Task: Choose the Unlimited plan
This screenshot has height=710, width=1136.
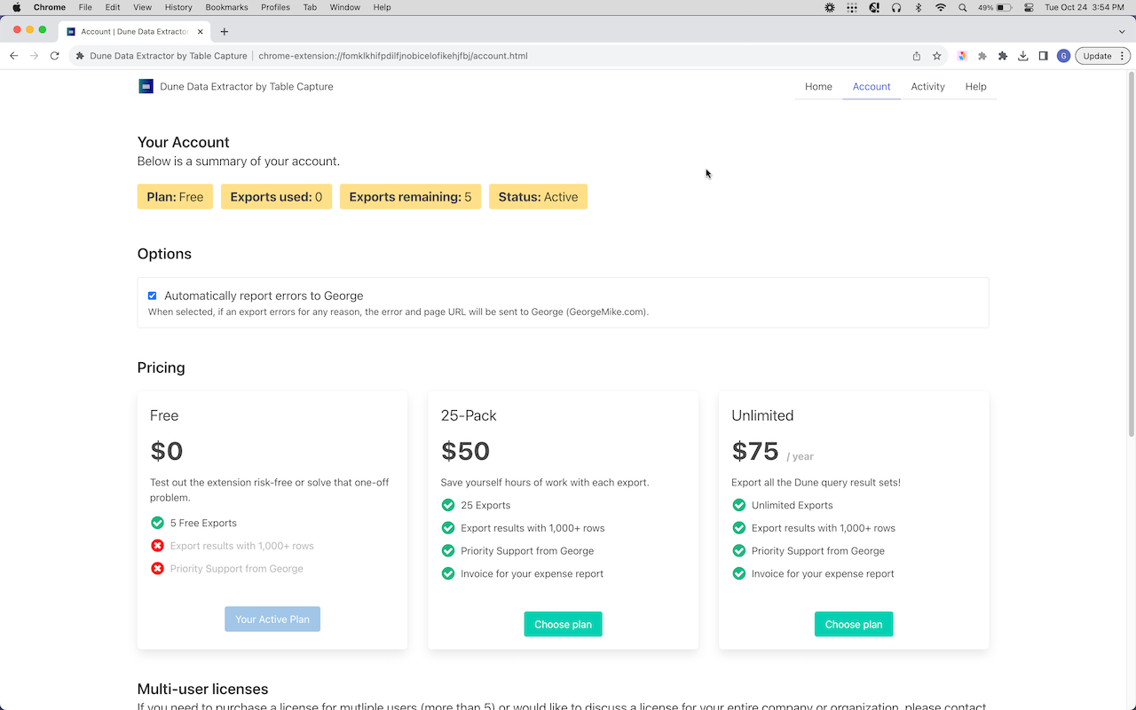Action: [853, 624]
